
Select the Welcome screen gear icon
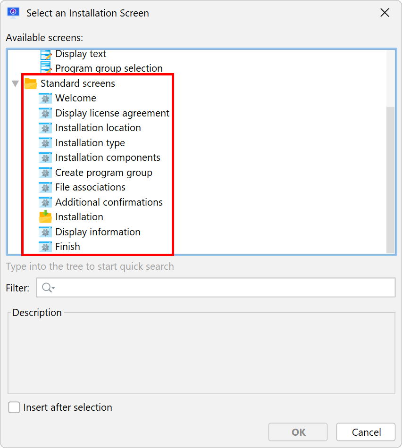[x=45, y=98]
